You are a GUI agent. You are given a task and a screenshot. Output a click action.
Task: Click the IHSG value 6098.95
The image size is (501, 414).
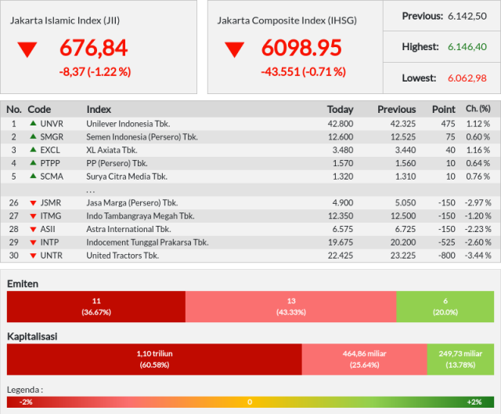[301, 48]
